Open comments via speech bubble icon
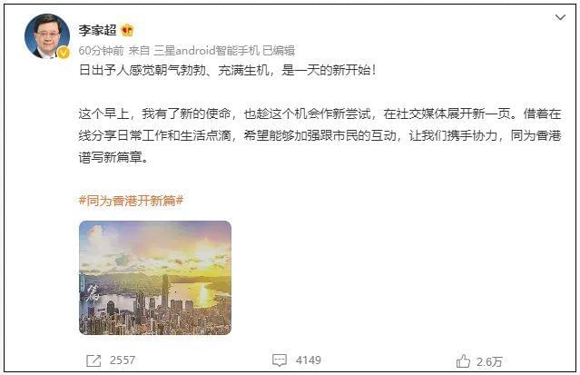The width and height of the screenshot is (580, 375). (x=280, y=360)
